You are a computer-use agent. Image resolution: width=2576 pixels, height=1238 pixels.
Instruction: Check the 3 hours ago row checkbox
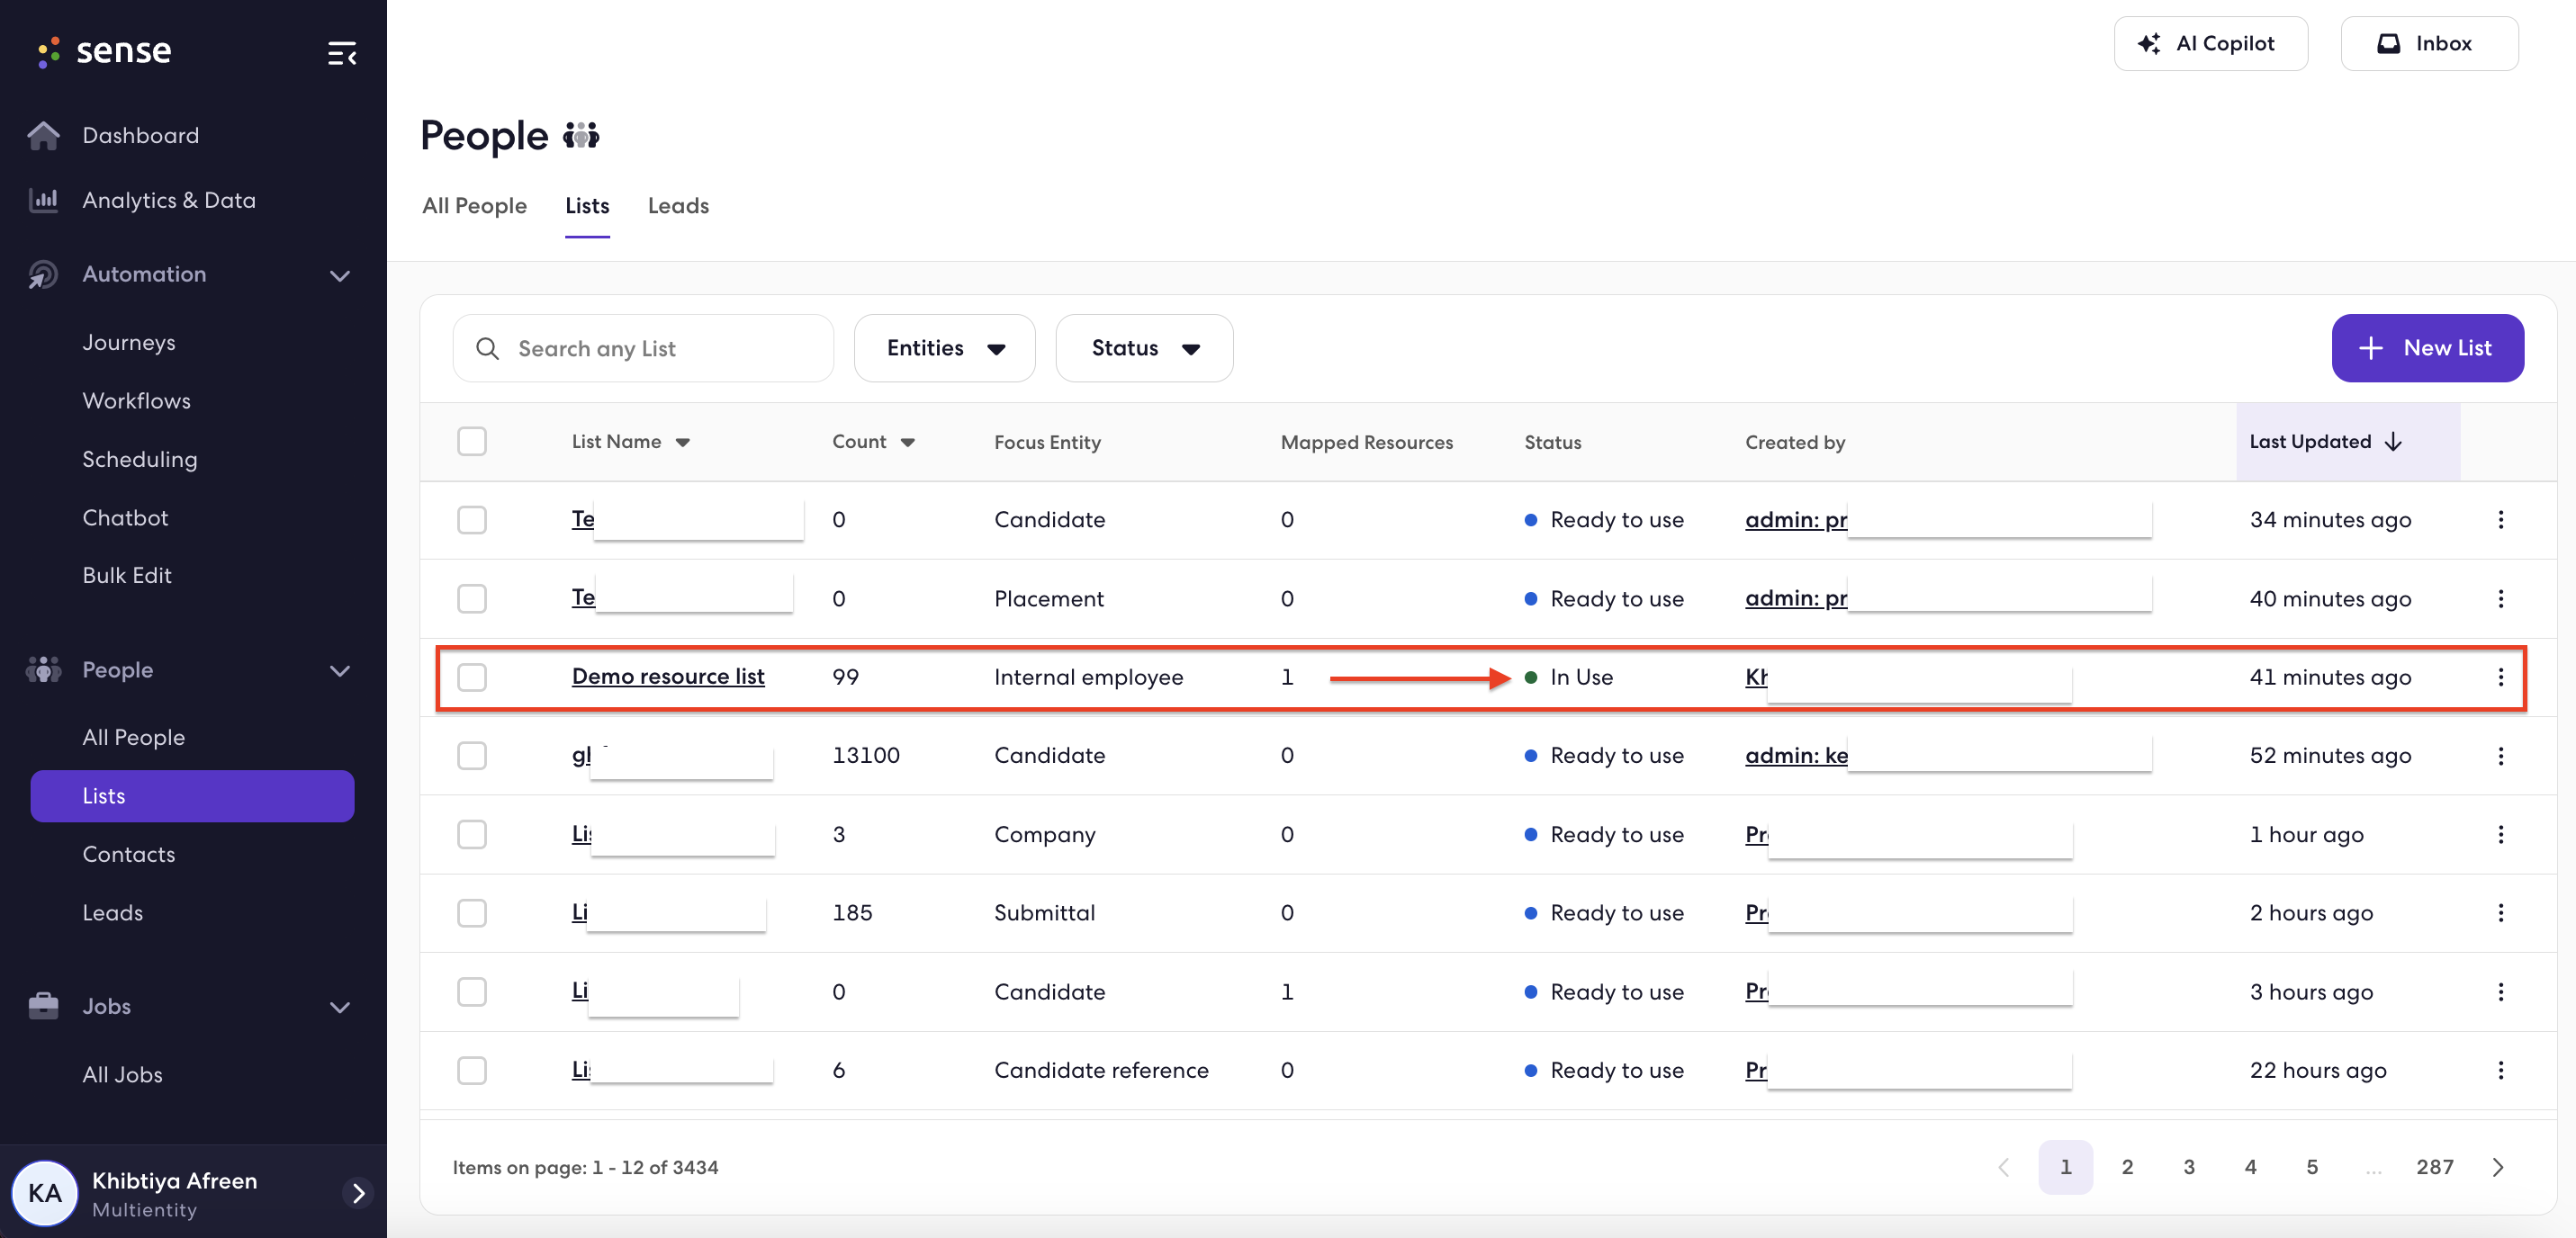point(472,992)
